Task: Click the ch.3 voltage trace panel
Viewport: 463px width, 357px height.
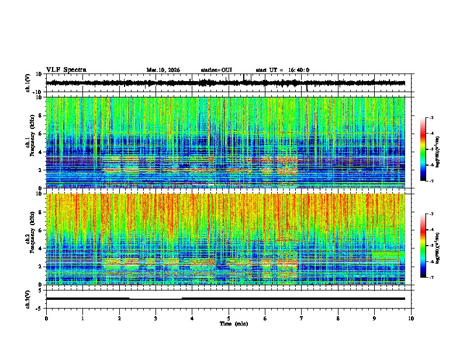Action: click(230, 299)
